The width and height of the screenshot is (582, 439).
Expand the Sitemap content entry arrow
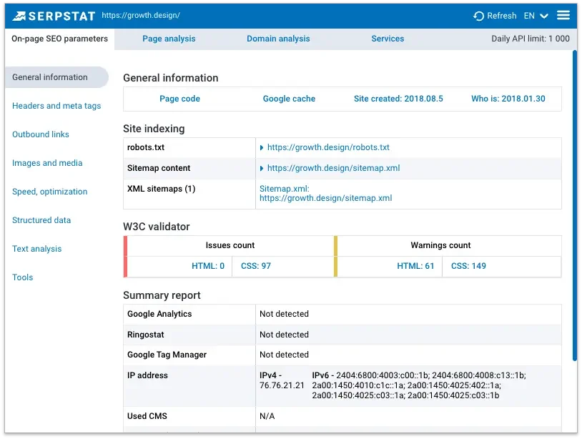262,167
